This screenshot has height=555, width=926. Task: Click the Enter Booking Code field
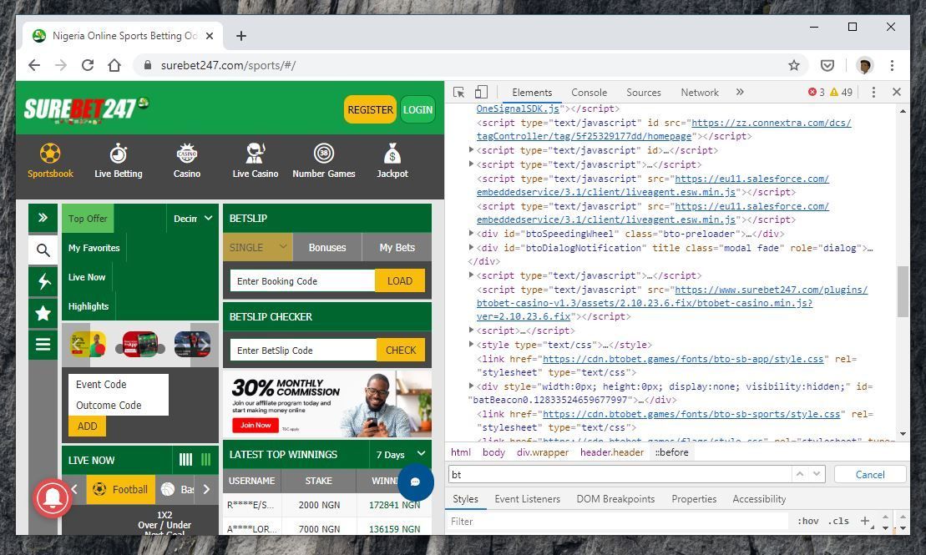tap(302, 281)
